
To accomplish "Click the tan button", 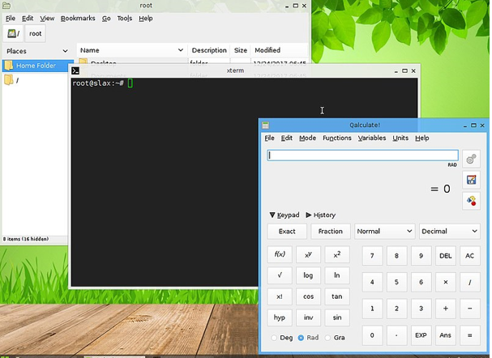I will tap(337, 296).
